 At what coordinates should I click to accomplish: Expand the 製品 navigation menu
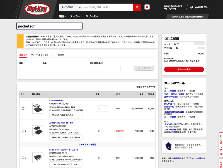click(x=63, y=16)
